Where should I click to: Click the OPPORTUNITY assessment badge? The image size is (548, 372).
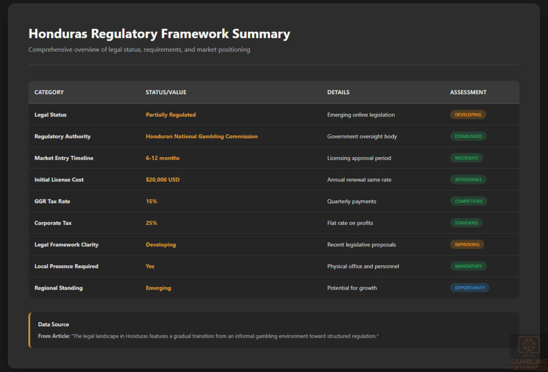tap(469, 288)
